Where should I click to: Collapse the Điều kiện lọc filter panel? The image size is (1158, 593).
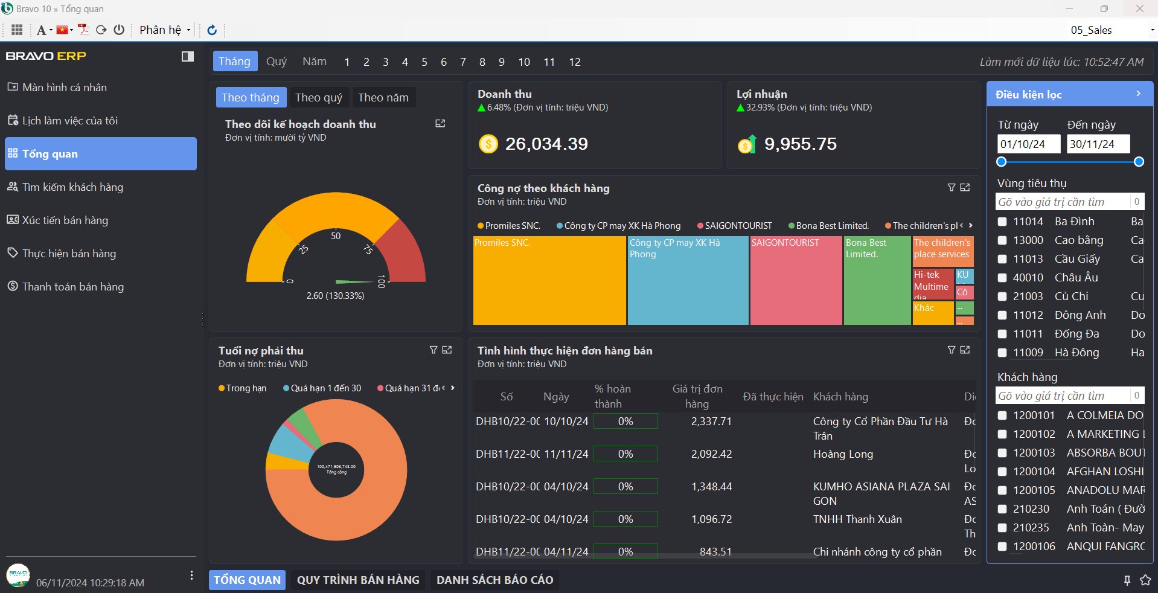click(1138, 94)
